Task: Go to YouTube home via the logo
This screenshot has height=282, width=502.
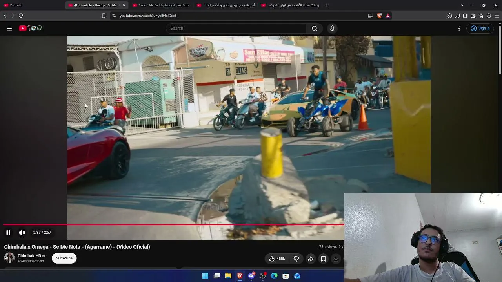Action: [x=30, y=28]
